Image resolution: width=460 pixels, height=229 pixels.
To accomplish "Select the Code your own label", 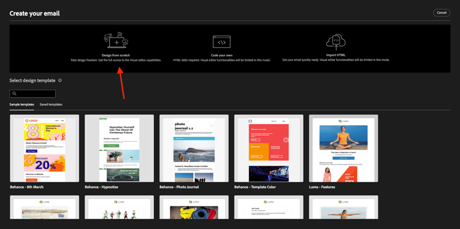I will pos(221,55).
